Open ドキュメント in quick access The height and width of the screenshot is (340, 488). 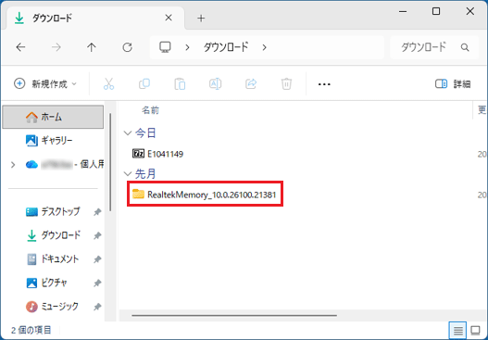pyautogui.click(x=53, y=259)
